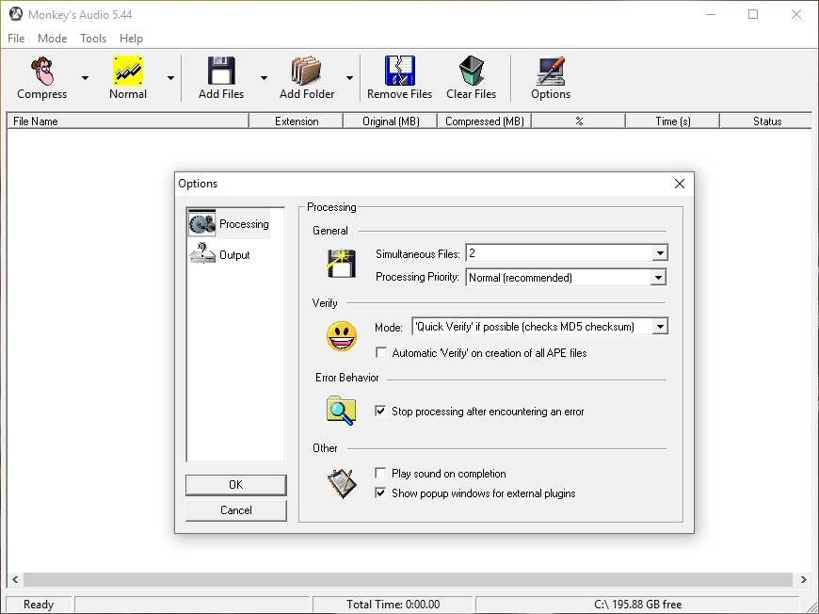Open the File menu
Image resolution: width=819 pixels, height=614 pixels.
click(16, 39)
